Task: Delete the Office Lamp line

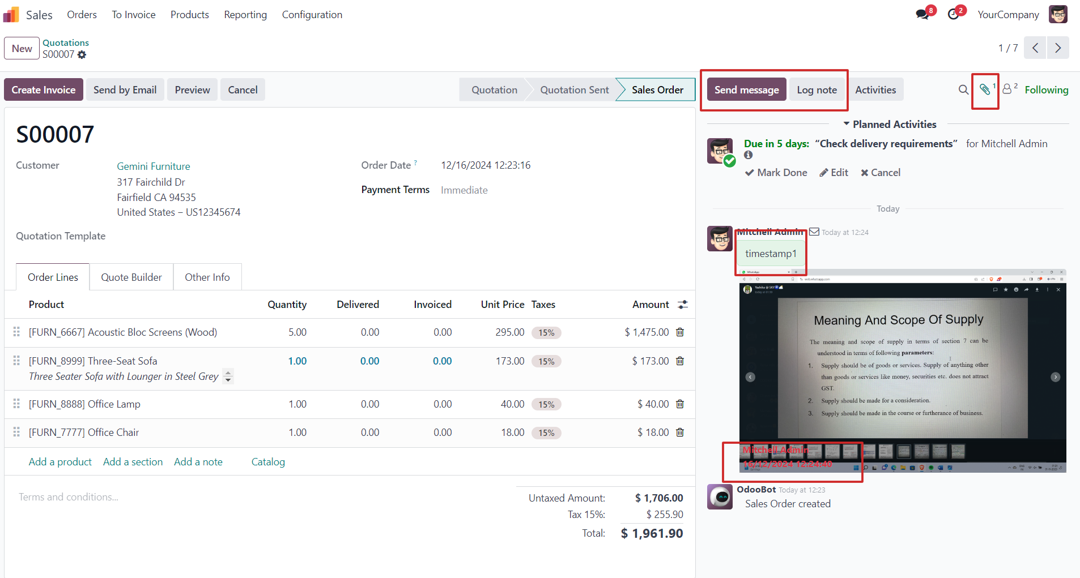Action: [680, 404]
